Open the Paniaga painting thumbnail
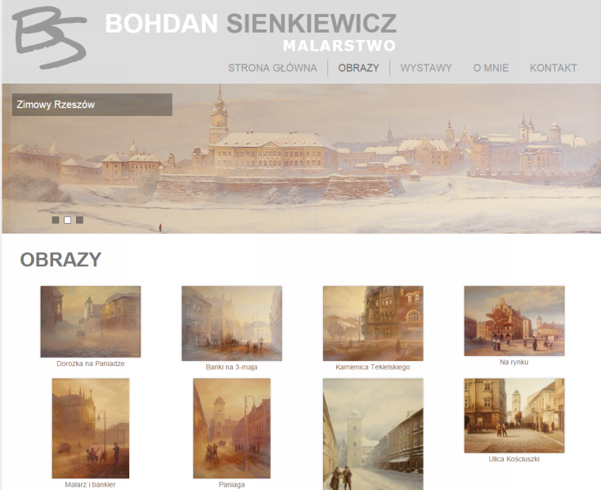The image size is (601, 490). coord(231,429)
